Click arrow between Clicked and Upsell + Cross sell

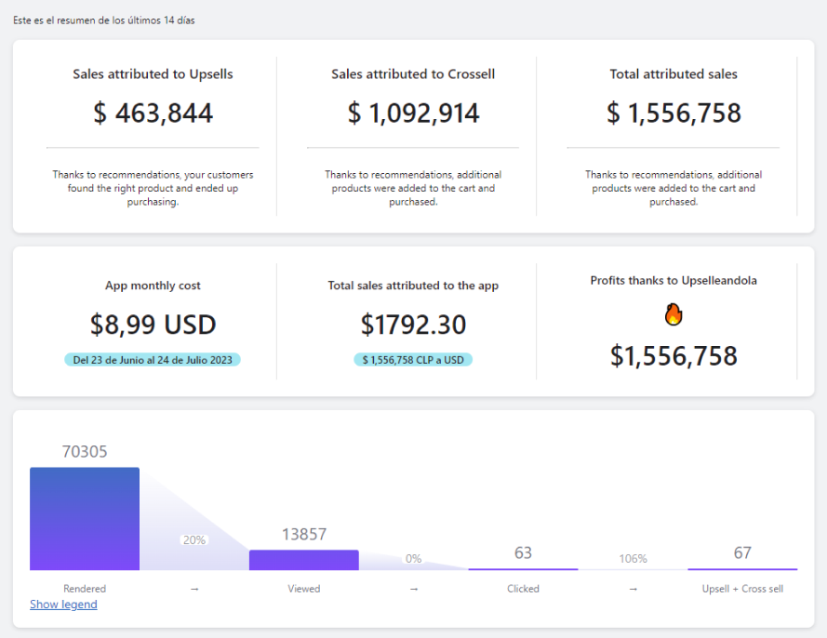click(633, 589)
